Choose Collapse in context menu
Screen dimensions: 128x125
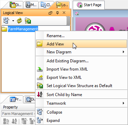pyautogui.click(x=81, y=112)
